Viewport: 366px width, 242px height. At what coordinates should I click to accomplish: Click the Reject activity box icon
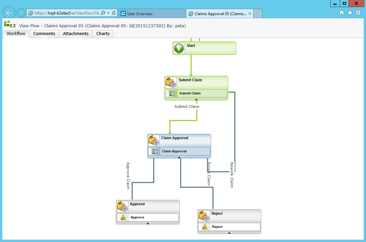point(204,216)
